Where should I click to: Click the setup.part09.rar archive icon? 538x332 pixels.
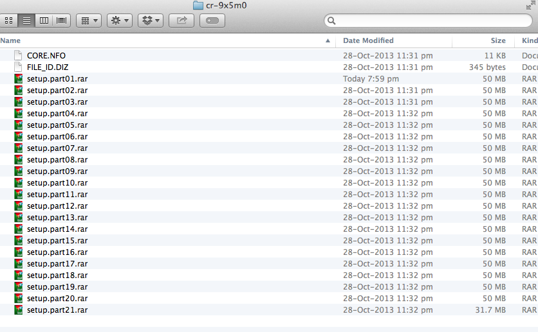click(19, 171)
